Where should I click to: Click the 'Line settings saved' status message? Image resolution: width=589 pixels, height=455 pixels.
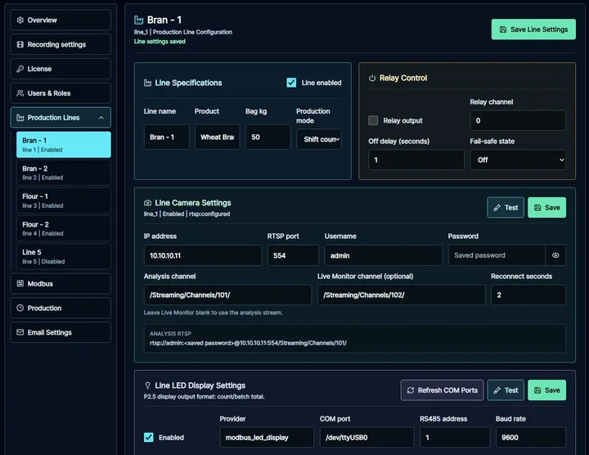(160, 42)
